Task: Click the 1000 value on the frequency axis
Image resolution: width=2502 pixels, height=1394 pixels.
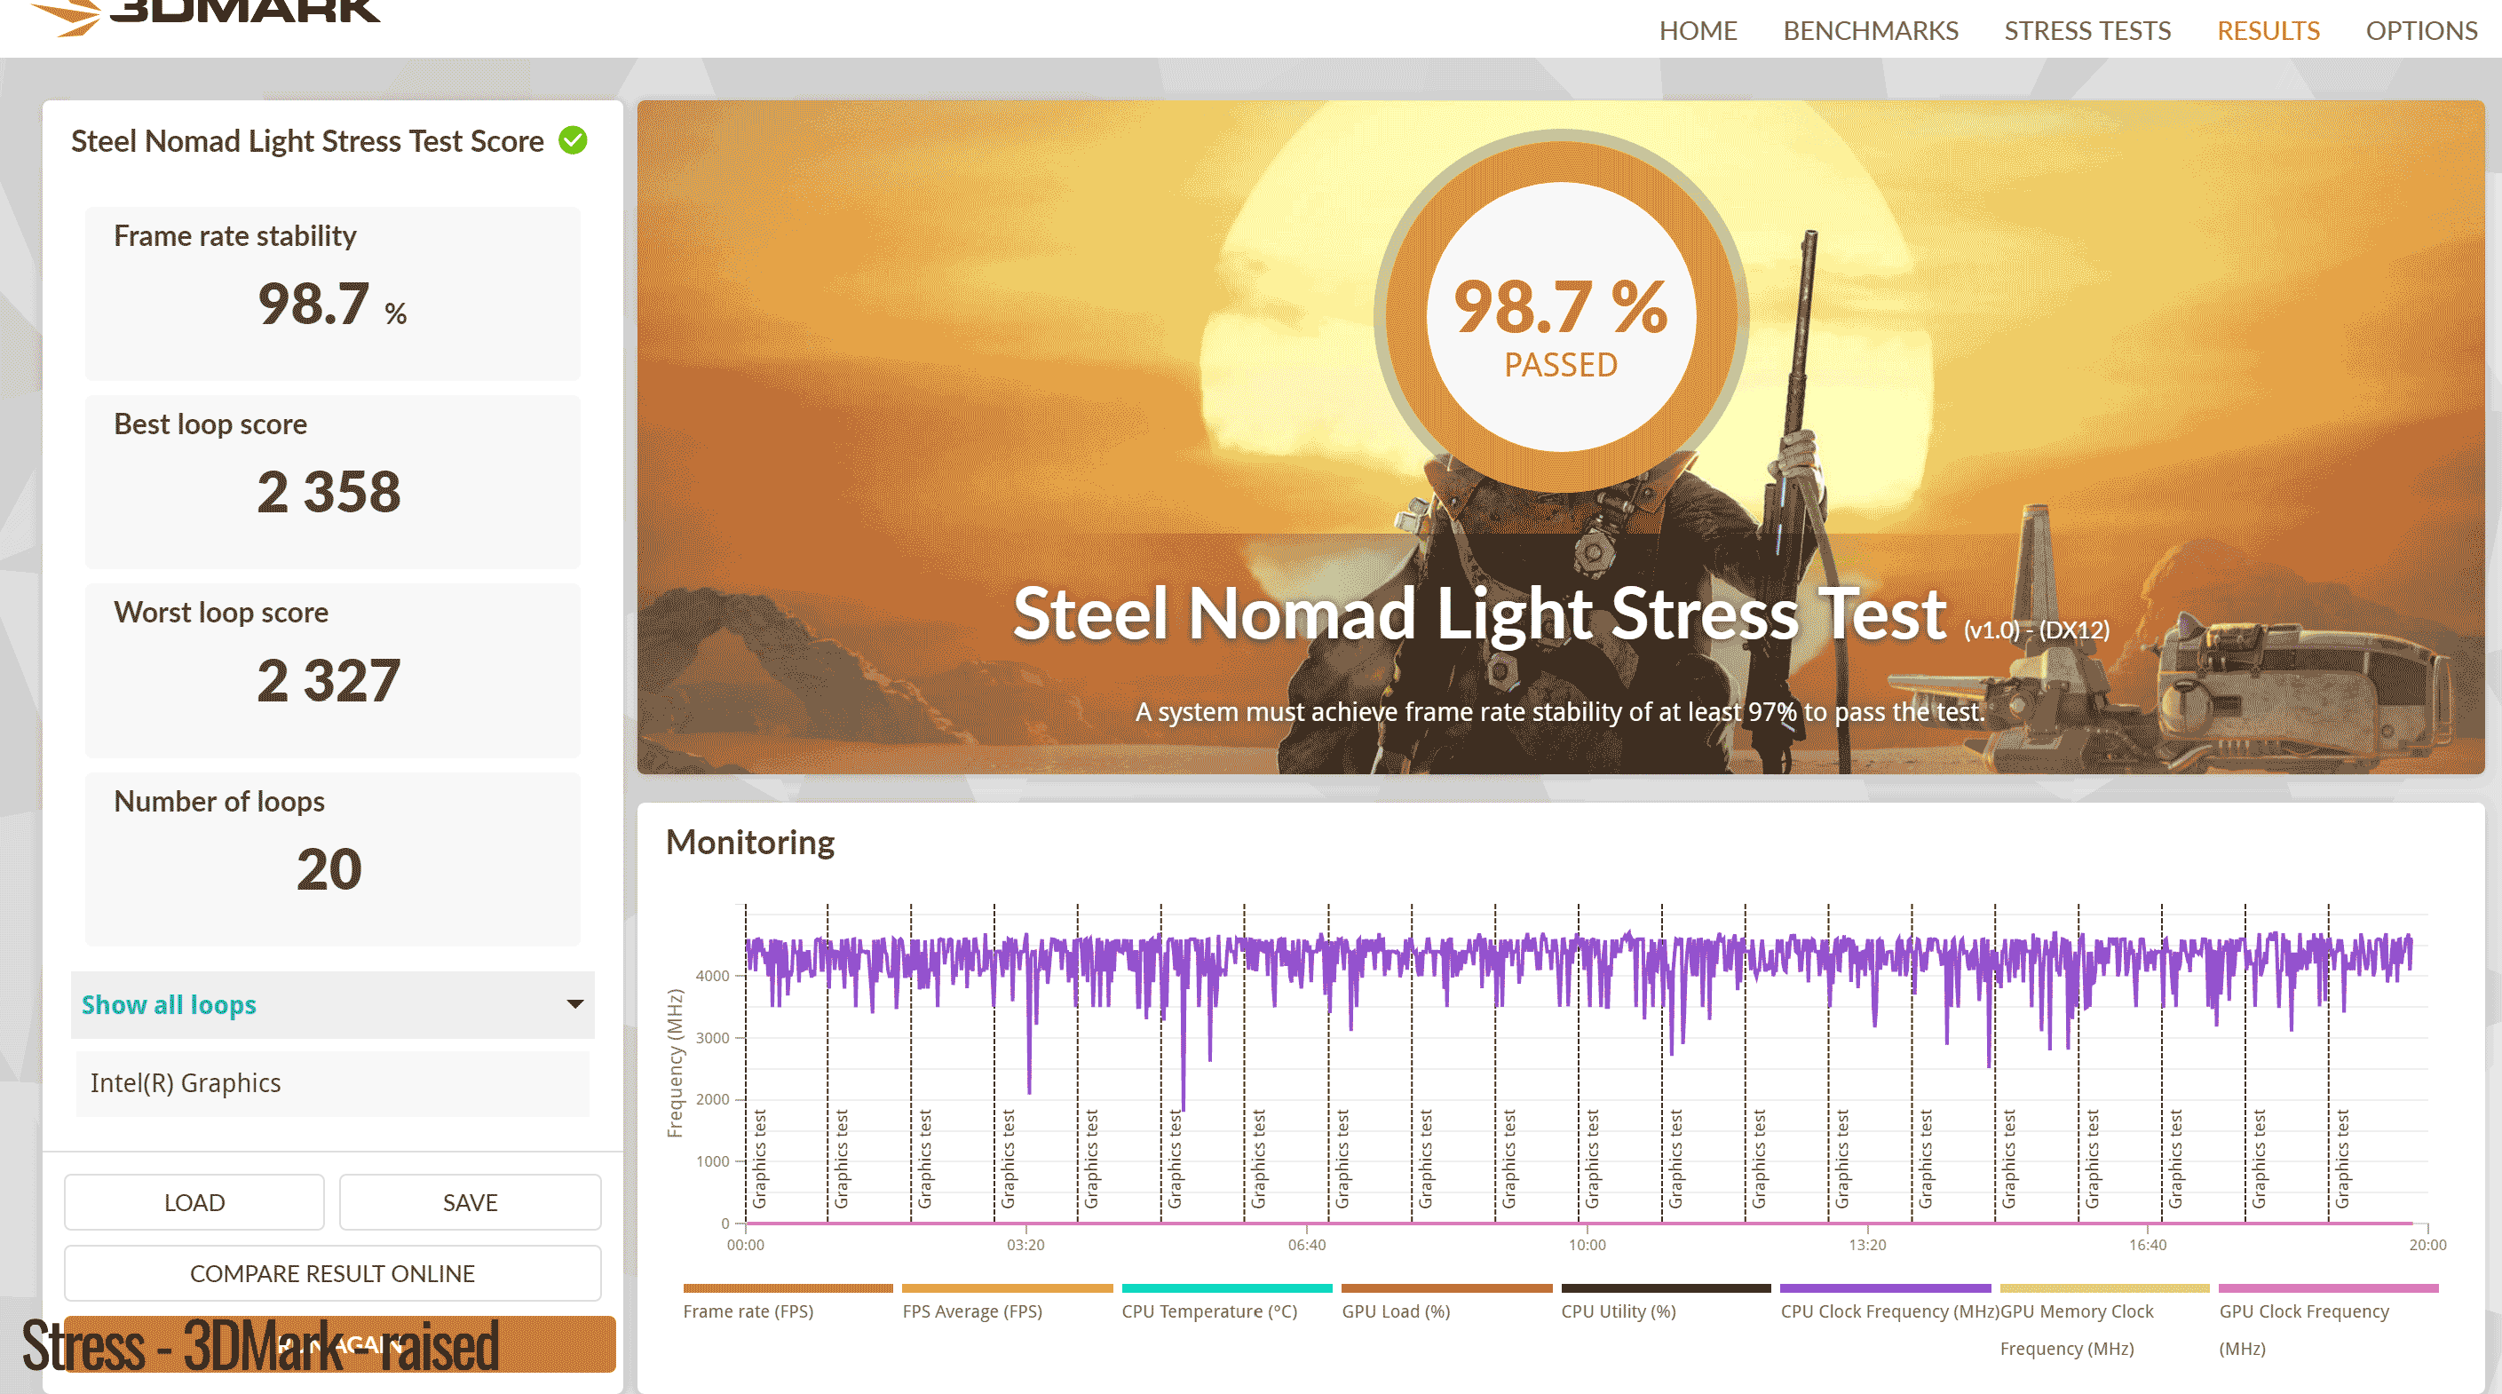Action: point(712,1162)
